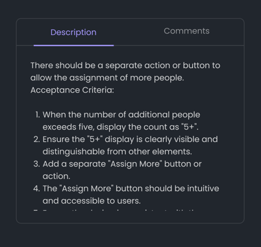Click the "Ensure the 5+ display" line

[130, 139]
